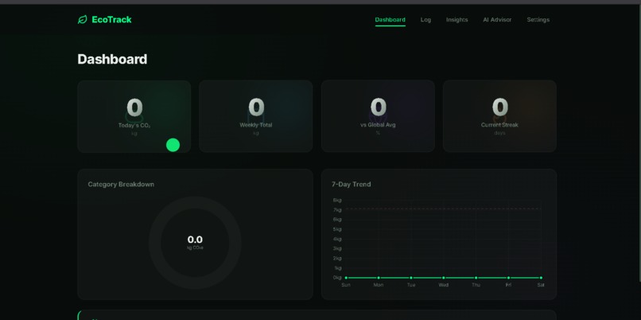Open the Dashboard nav tab
This screenshot has height=320, width=641.
coord(390,20)
